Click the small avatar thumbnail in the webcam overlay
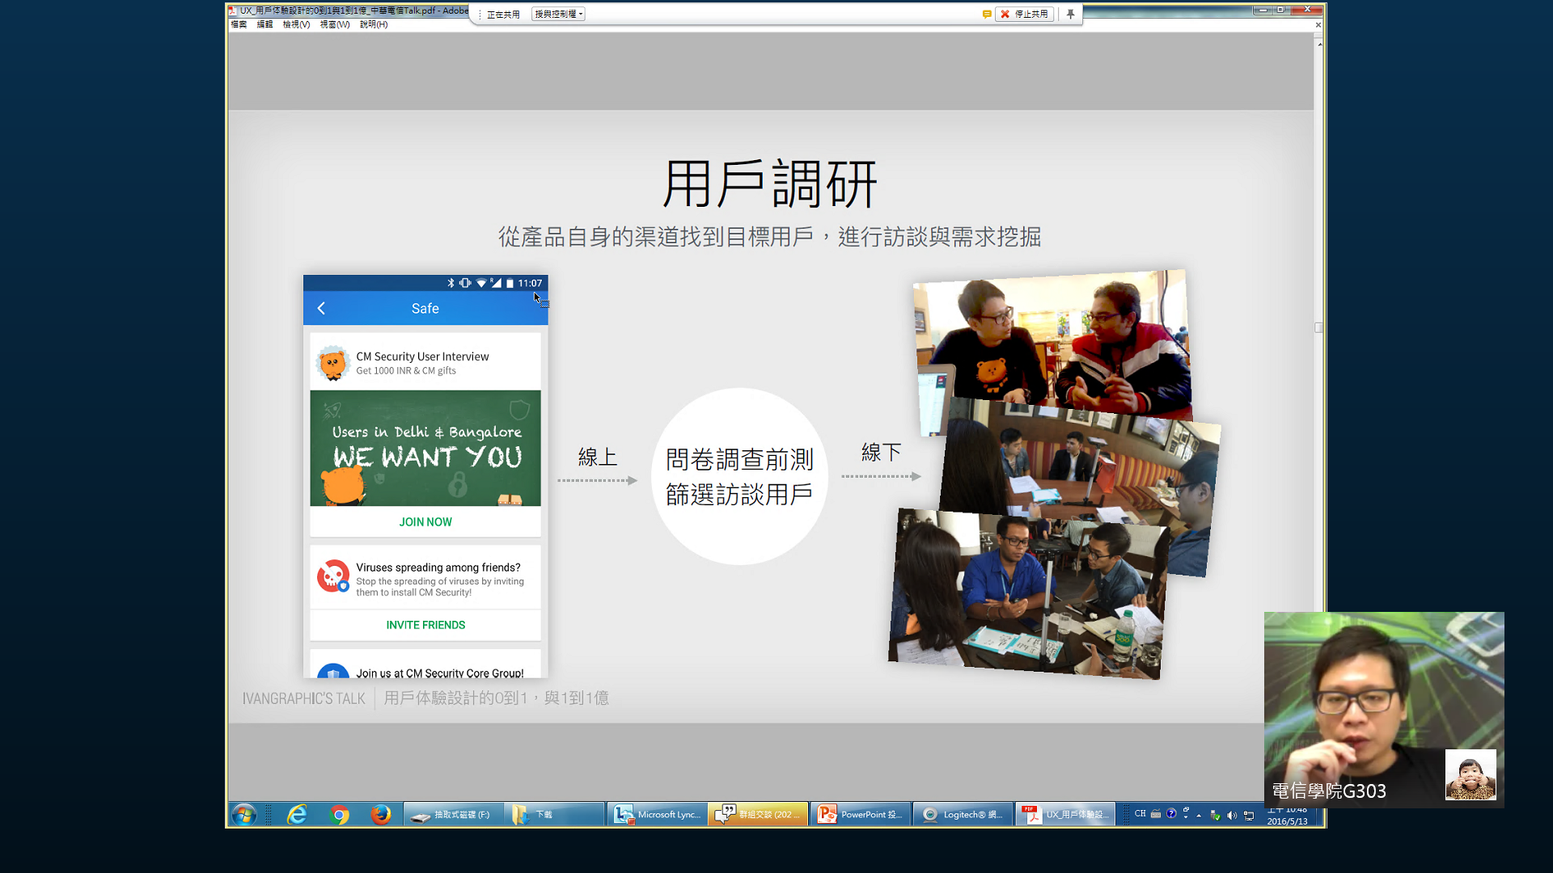Viewport: 1553px width, 873px height. [1470, 774]
